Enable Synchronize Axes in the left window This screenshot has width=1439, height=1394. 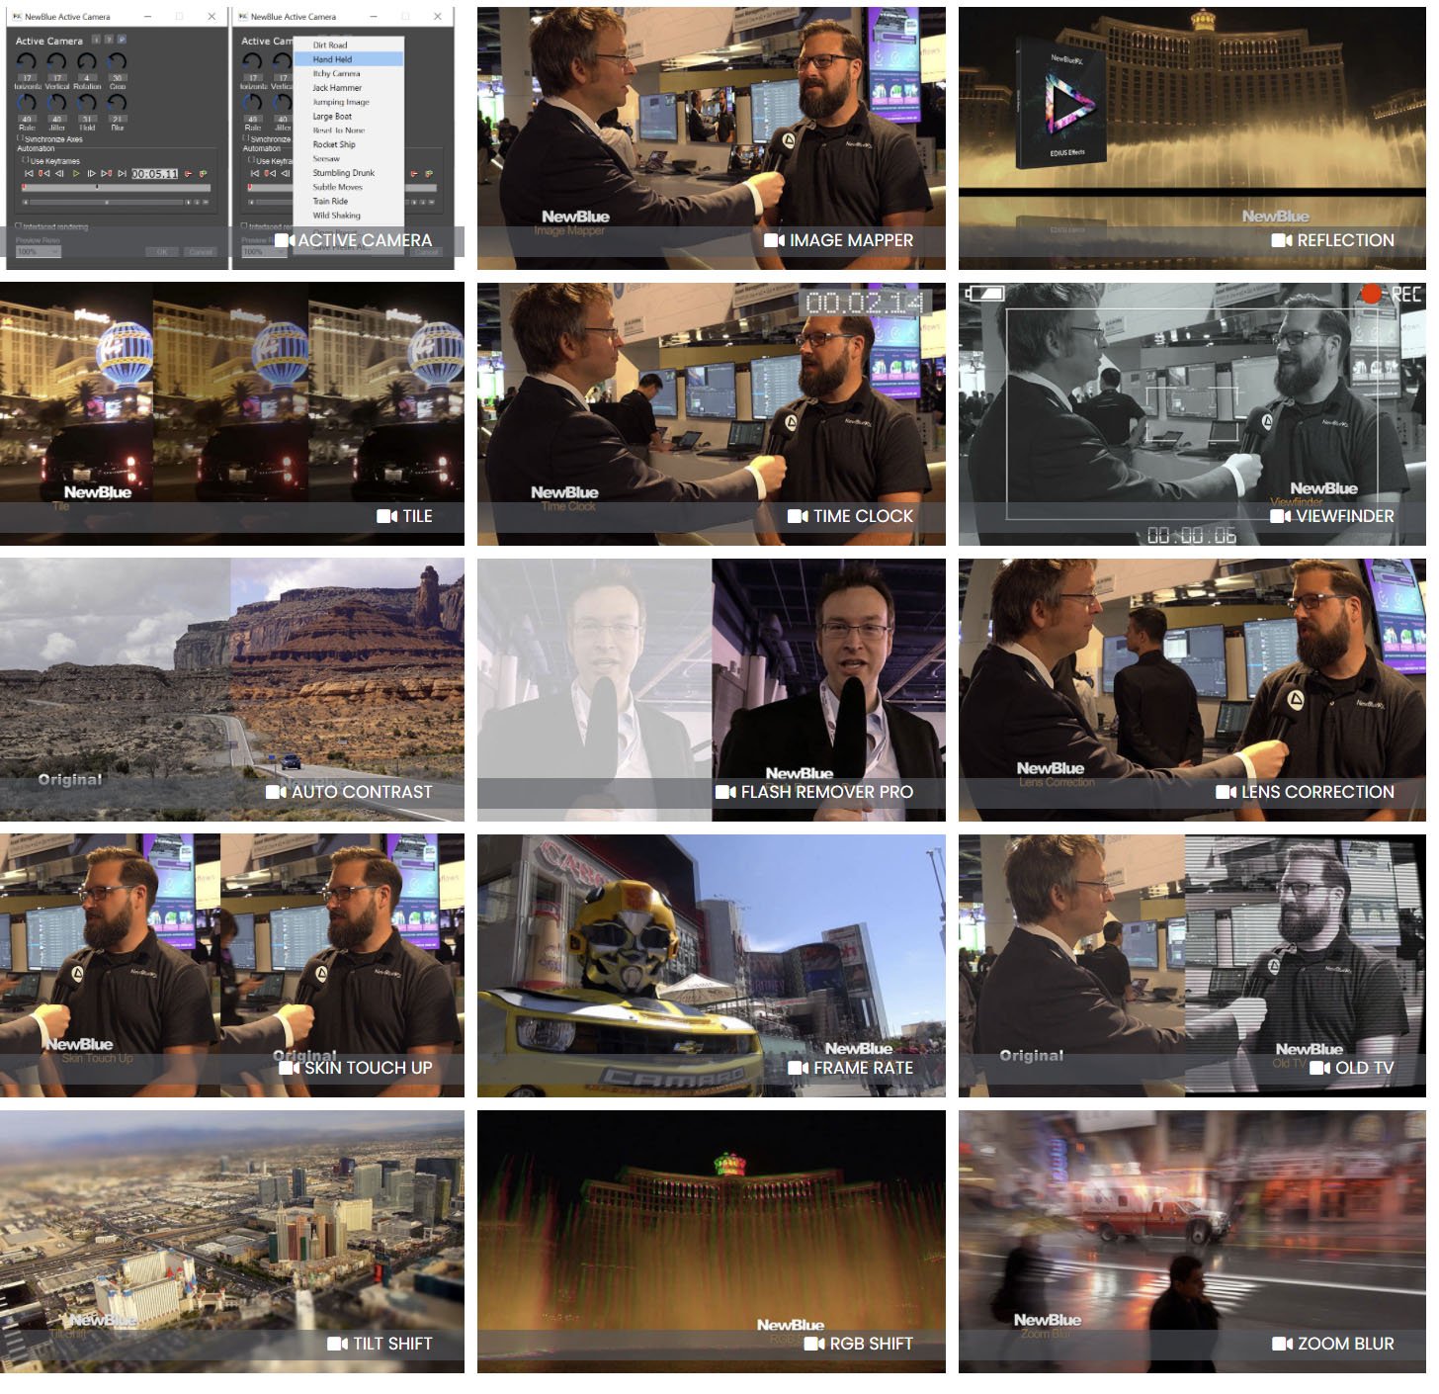click(20, 139)
